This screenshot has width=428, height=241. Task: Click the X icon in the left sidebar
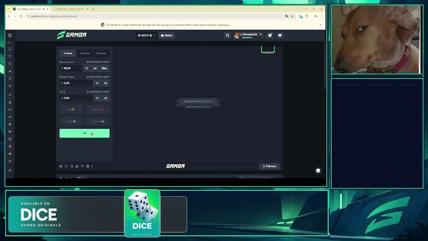click(x=10, y=78)
